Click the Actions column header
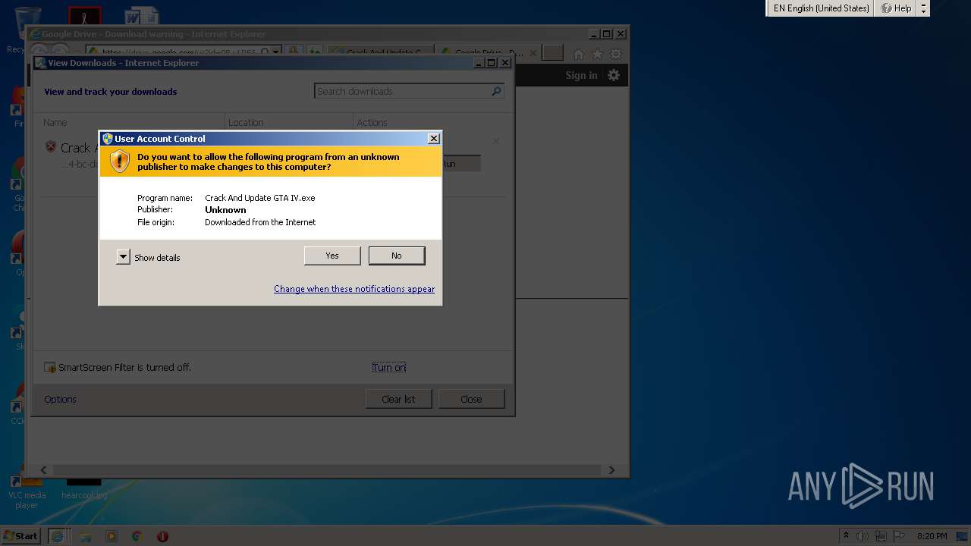This screenshot has width=971, height=546. 372,122
